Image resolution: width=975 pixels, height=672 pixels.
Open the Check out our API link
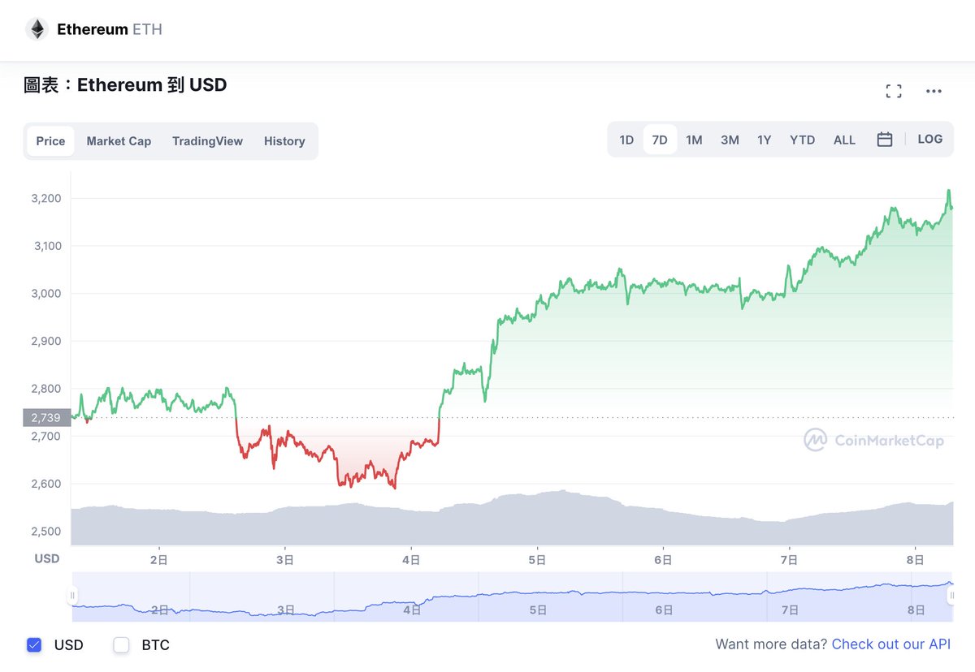click(x=891, y=644)
